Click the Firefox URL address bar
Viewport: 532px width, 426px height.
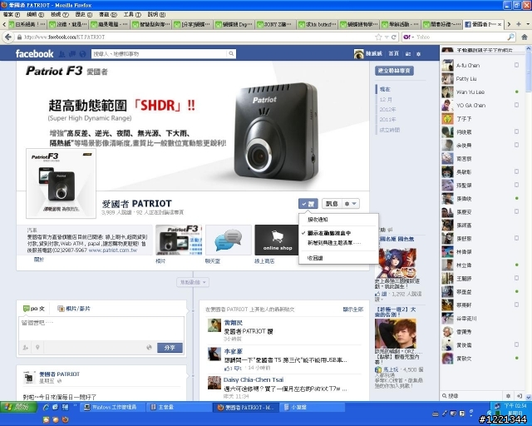[x=199, y=37]
